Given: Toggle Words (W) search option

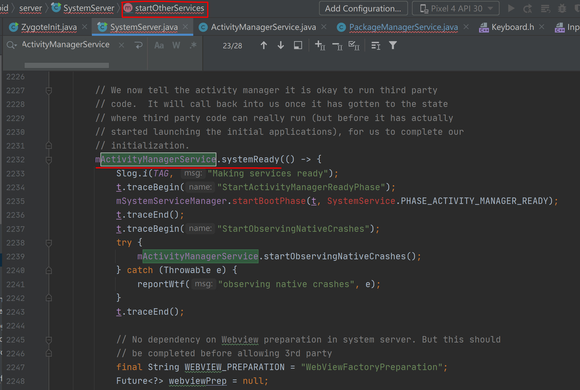Looking at the screenshot, I should pos(176,45).
